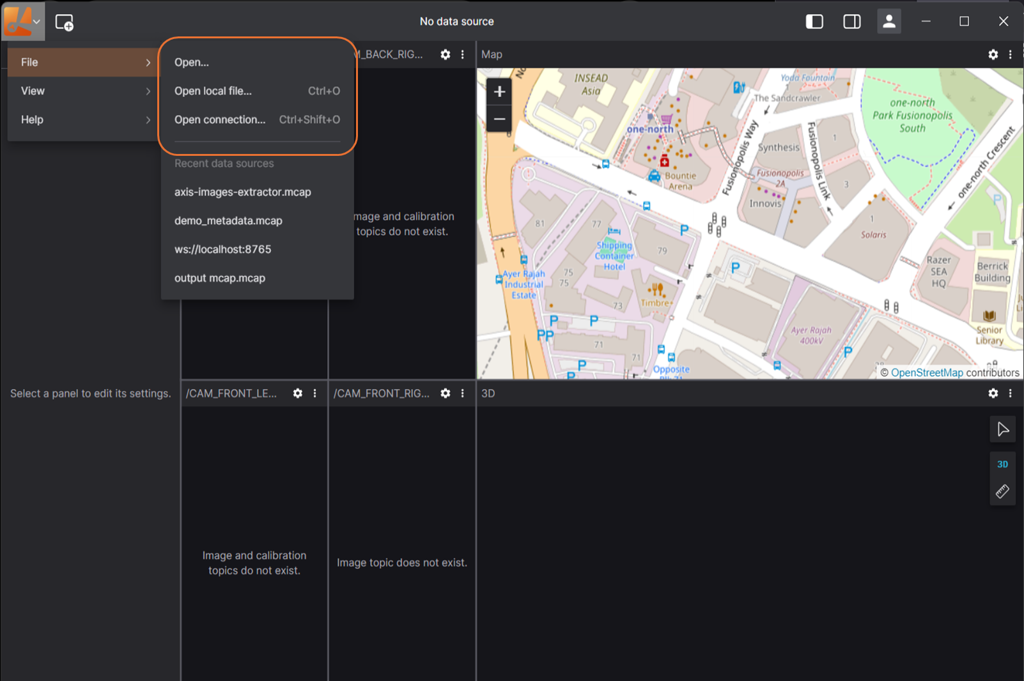Click the Bountie Arena label on map
The image size is (1024, 681).
680,181
